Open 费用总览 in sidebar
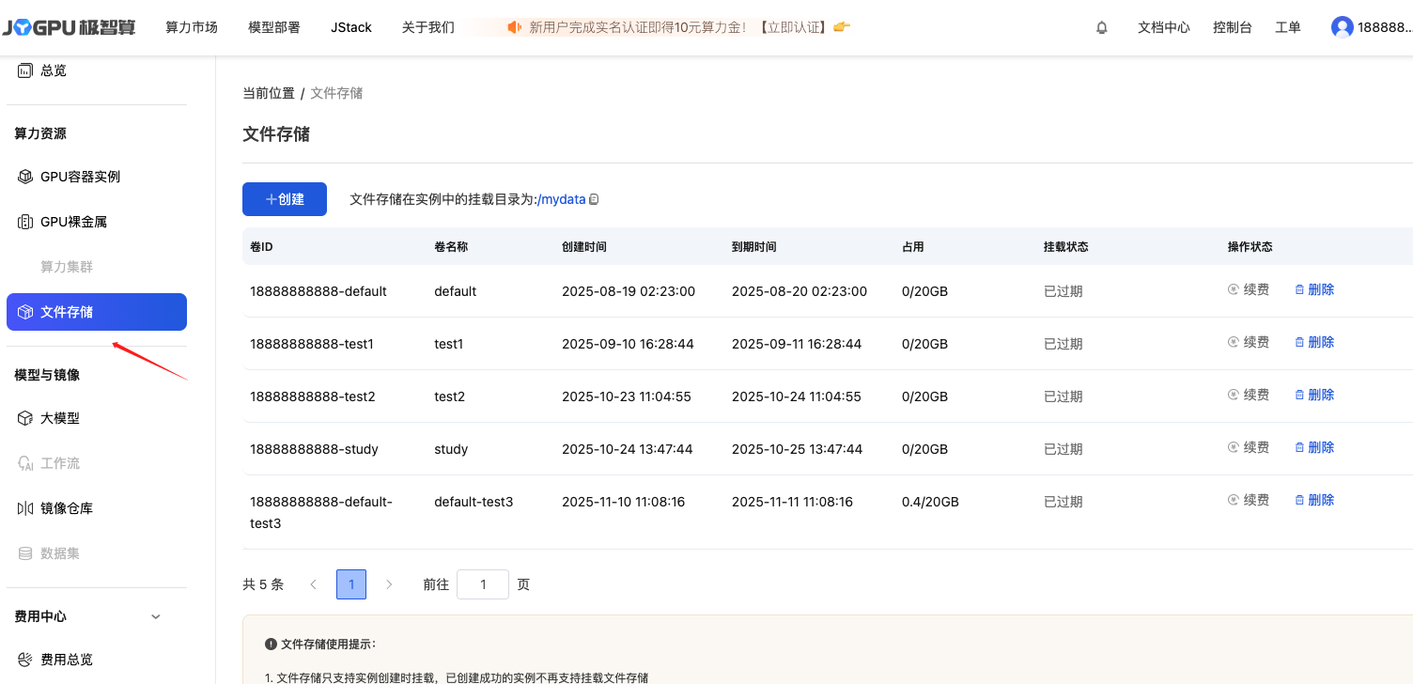The height and width of the screenshot is (684, 1413). coord(66,660)
